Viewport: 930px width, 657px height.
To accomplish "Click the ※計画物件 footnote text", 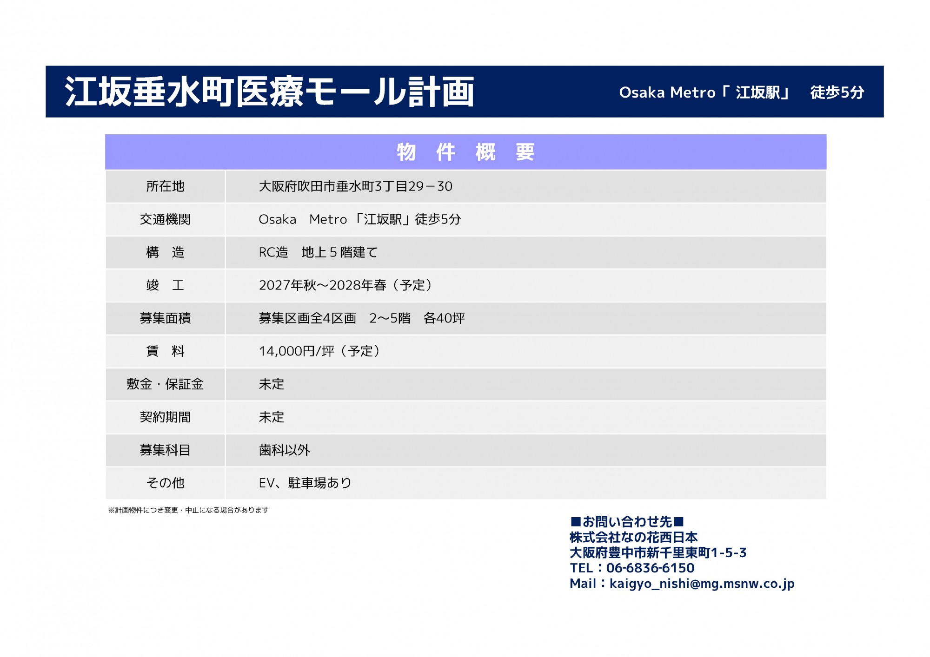I will [188, 510].
